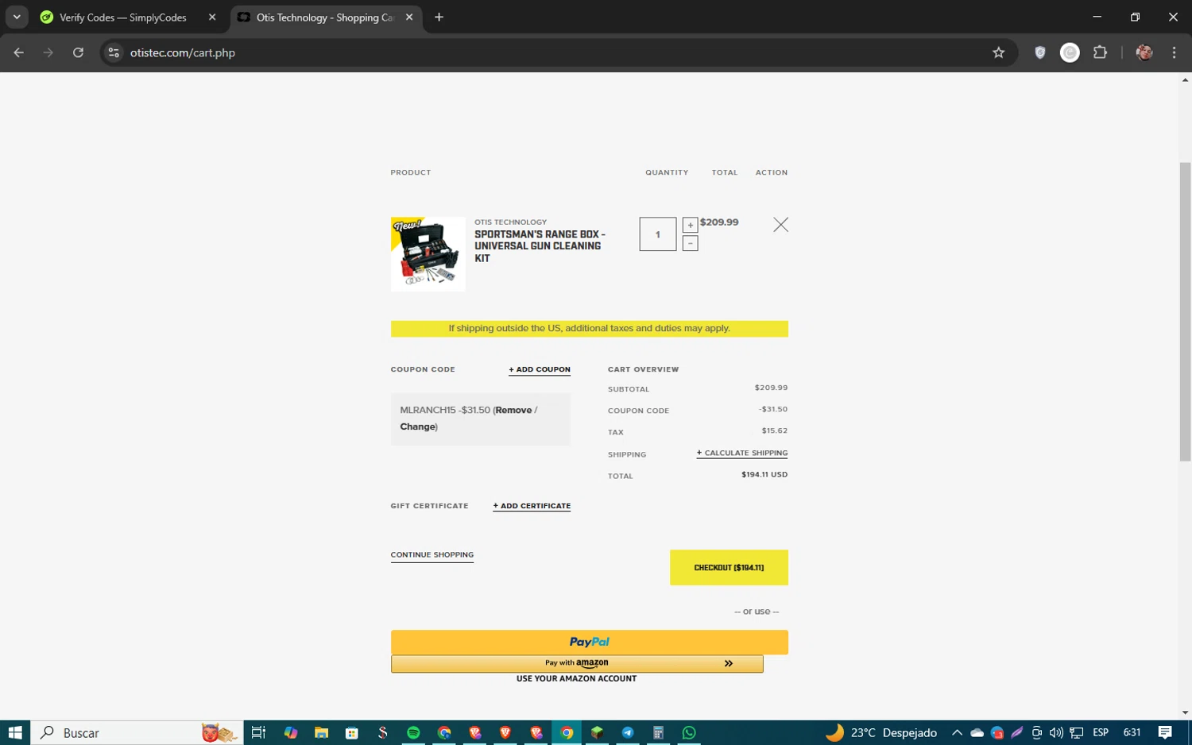View site information icon in address bar
The height and width of the screenshot is (745, 1192).
tap(114, 52)
